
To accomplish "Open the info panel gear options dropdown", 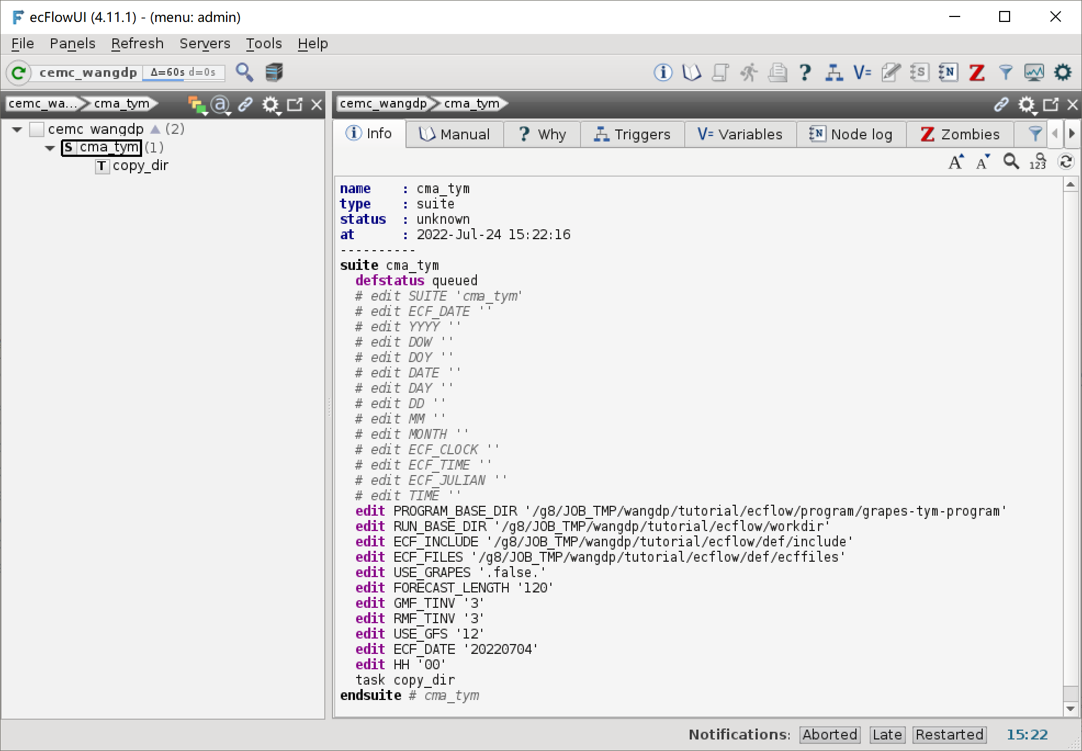I will tap(1027, 104).
